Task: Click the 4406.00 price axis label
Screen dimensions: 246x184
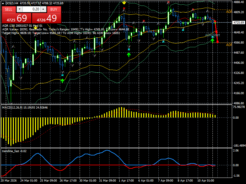Action: tap(239, 63)
